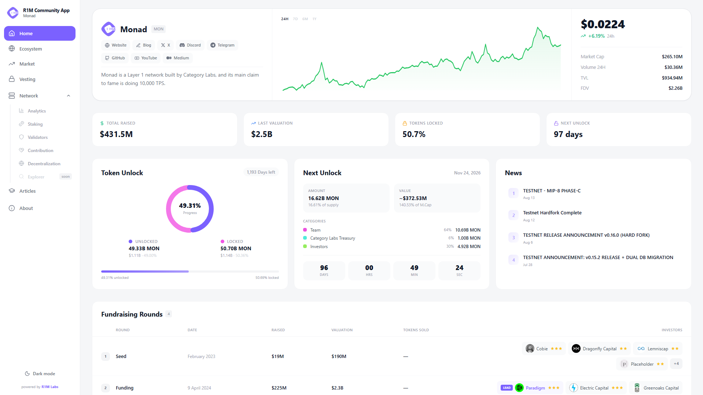Go to Ecosystem section
Screen dimensions: 703x395
(x=40, y=49)
